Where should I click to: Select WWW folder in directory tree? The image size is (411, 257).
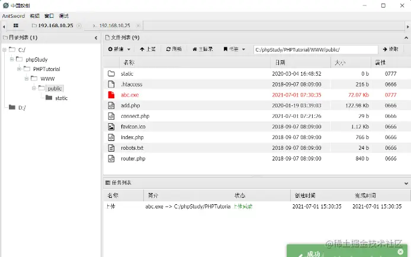click(x=47, y=79)
